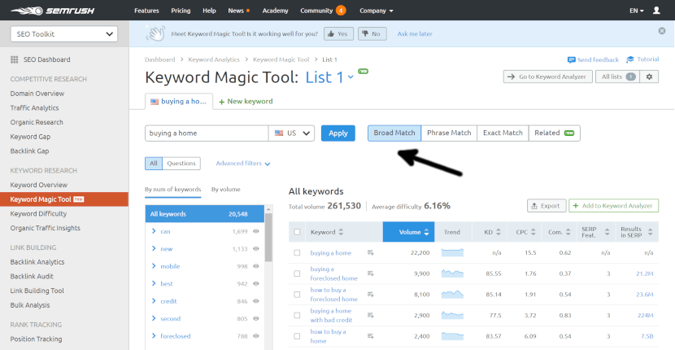Toggle visibility eye for best group

(255, 283)
